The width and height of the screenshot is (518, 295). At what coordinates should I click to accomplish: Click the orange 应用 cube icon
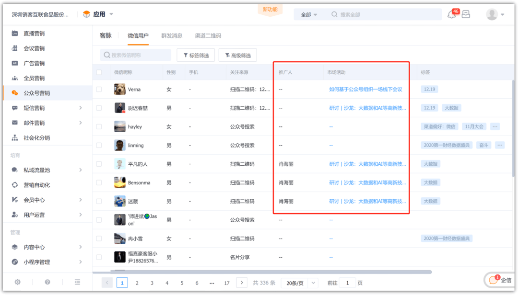tap(86, 14)
